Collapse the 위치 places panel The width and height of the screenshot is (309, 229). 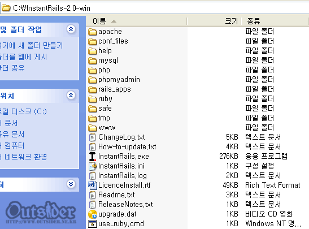click(x=71, y=95)
